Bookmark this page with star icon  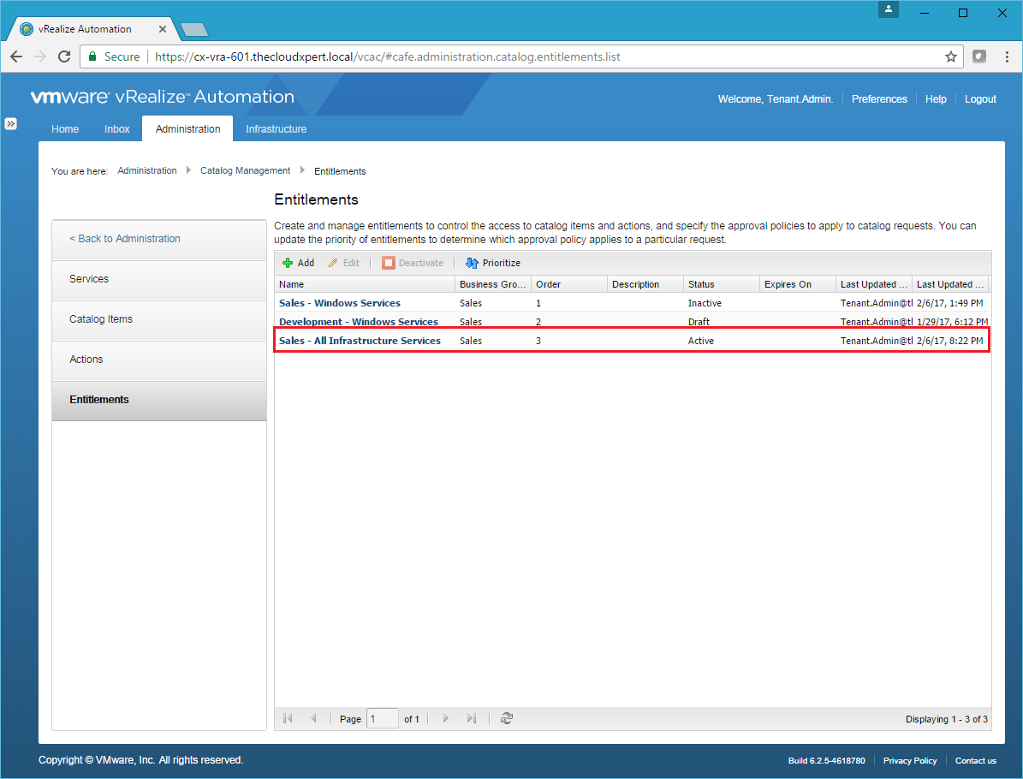(950, 56)
